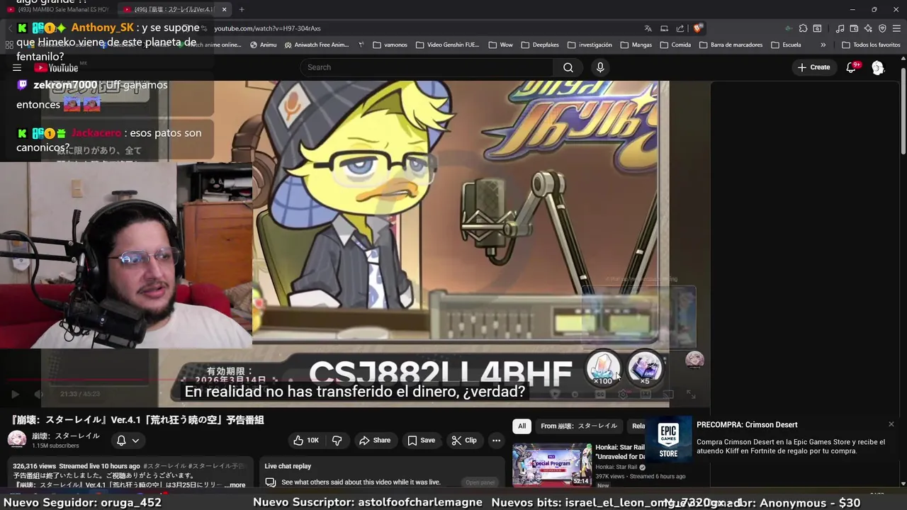The height and width of the screenshot is (510, 907).
Task: Open the Mangas bookmark folder
Action: (x=636, y=45)
